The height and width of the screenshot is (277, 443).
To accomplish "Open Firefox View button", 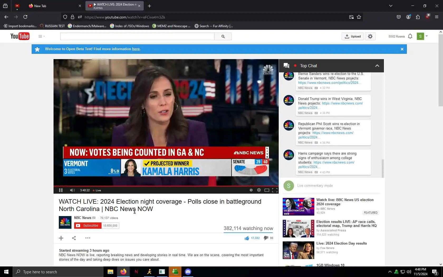I will [x=5, y=6].
